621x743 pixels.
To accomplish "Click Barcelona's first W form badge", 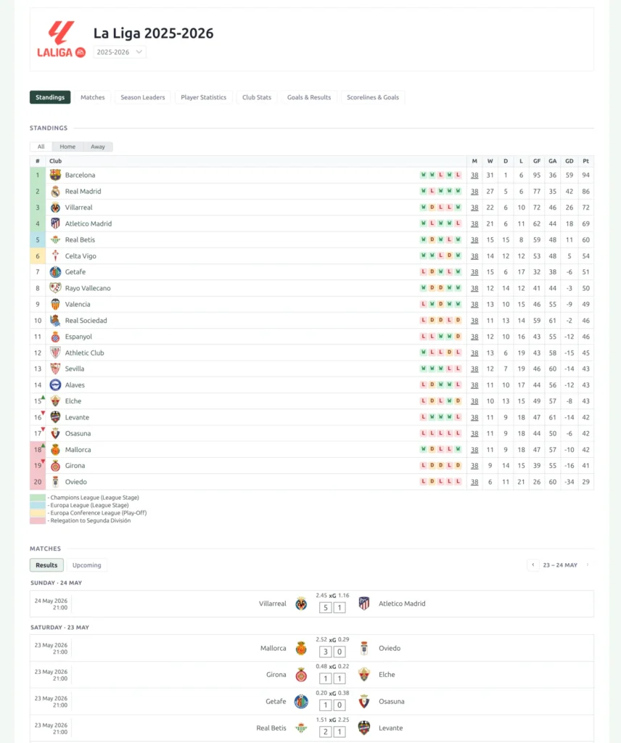I will [x=423, y=175].
